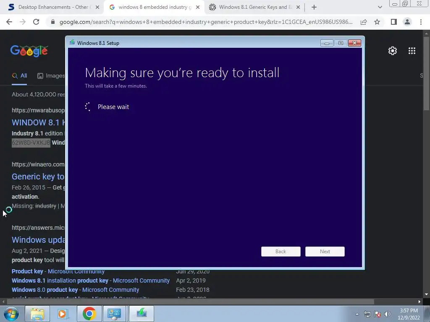Open 'Windows 8.1 installation product key' link
Image resolution: width=430 pixels, height=322 pixels.
click(x=91, y=280)
